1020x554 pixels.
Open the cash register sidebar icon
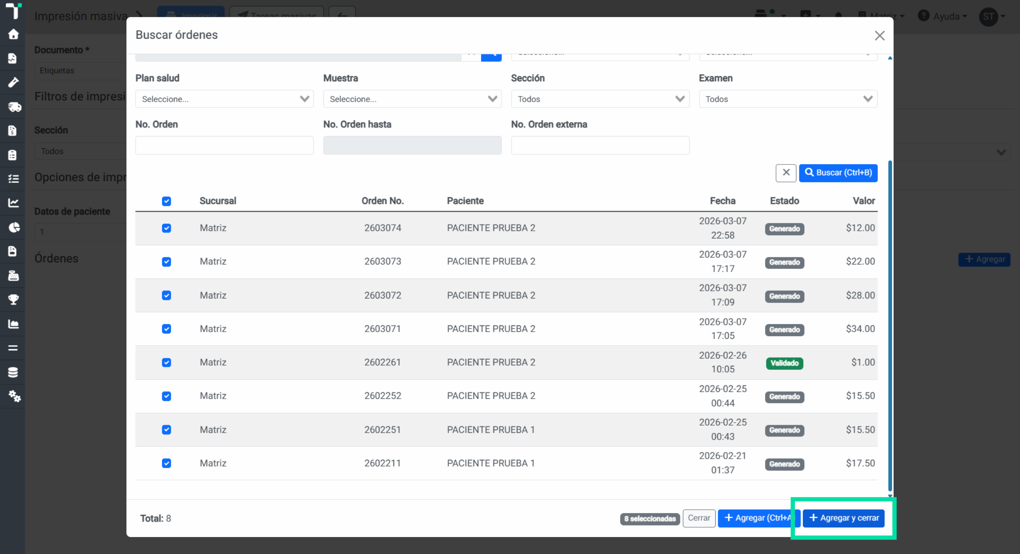tap(13, 276)
